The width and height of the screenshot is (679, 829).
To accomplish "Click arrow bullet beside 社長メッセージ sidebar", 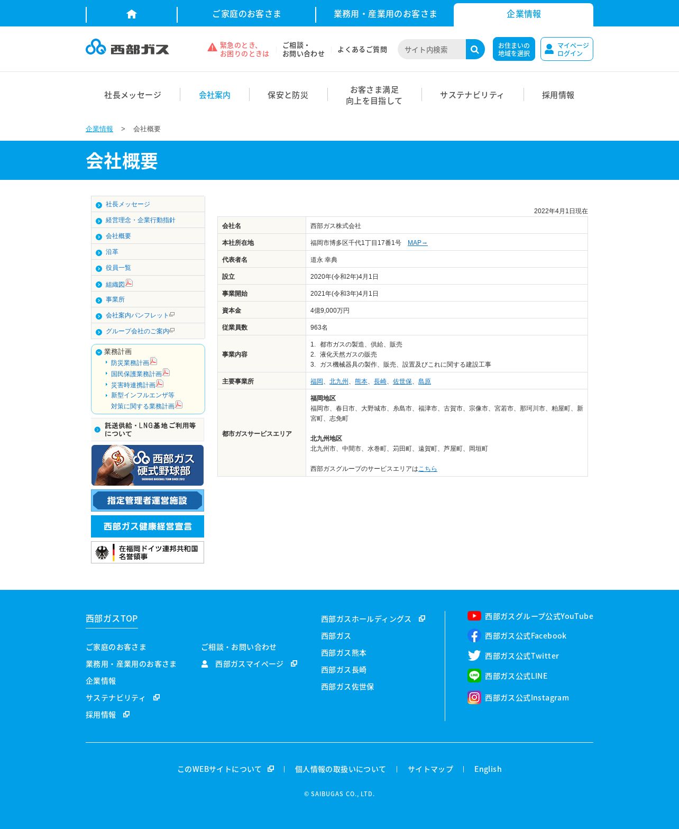I will [x=99, y=205].
